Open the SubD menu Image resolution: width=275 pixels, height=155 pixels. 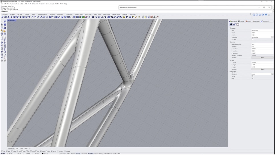[x=21, y=4]
